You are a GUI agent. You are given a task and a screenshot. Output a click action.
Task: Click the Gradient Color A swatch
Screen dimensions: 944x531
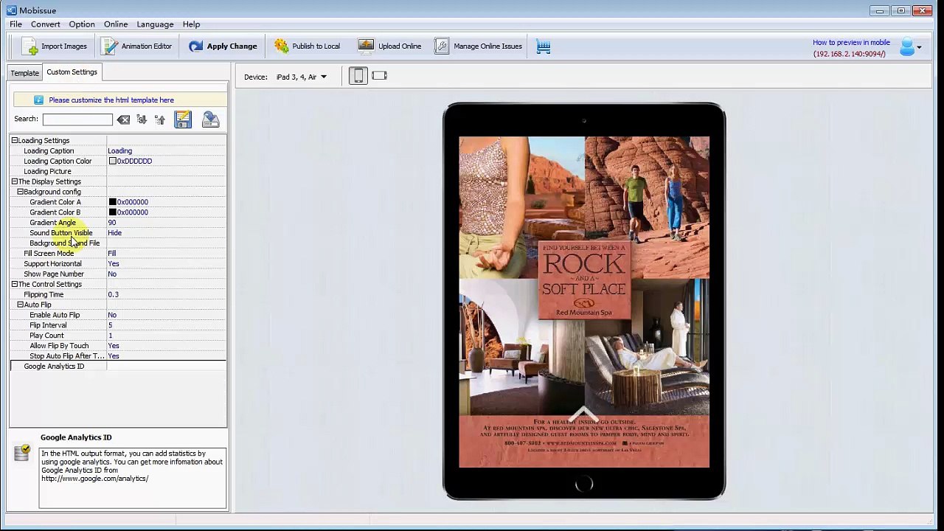[112, 202]
